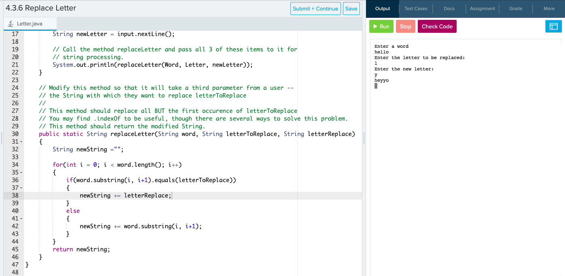The height and width of the screenshot is (276, 565).
Task: Stop the running program
Action: click(x=406, y=26)
